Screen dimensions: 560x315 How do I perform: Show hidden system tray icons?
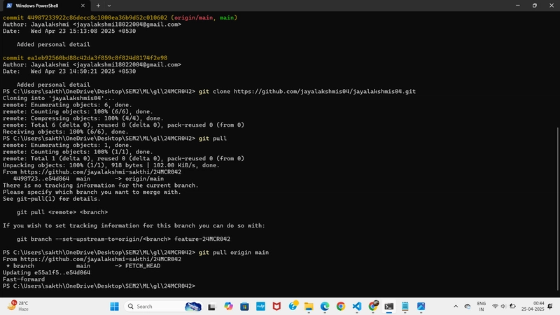coord(456,307)
